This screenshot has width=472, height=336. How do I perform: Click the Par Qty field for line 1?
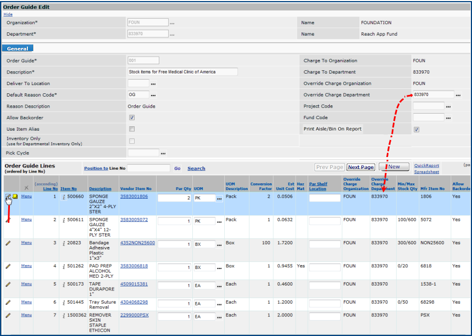174,198
